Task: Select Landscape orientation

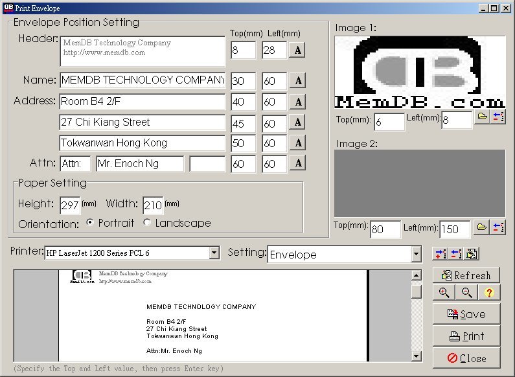Action: [147, 223]
